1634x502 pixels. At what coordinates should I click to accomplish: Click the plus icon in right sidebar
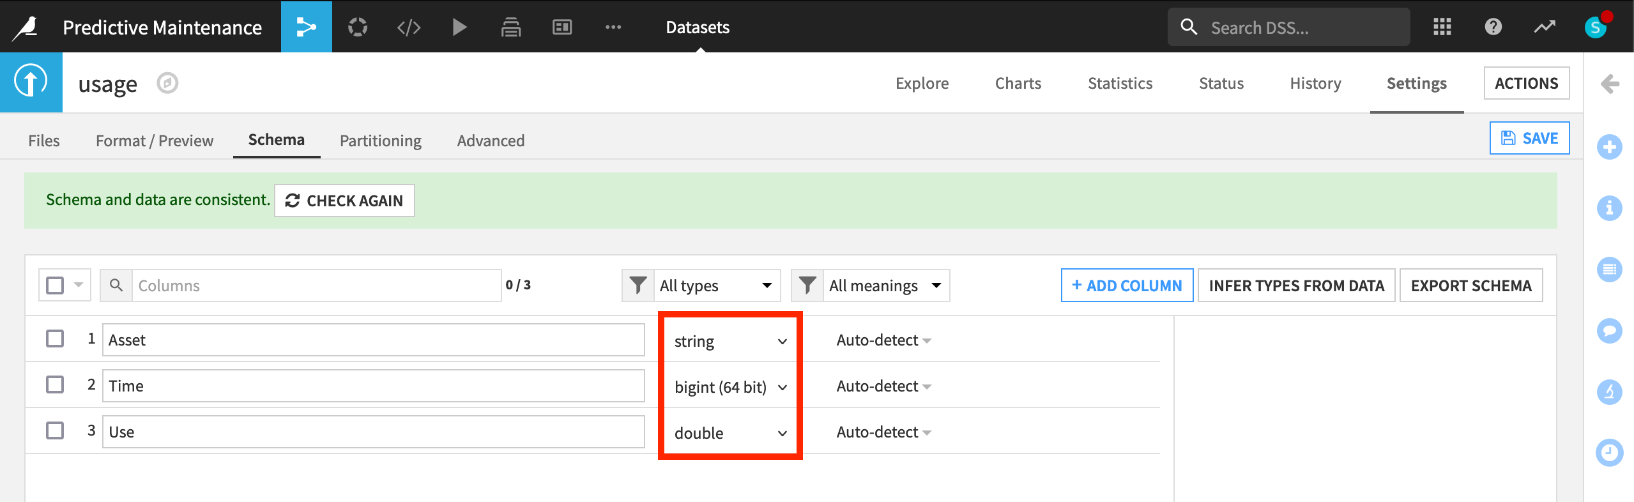1610,147
